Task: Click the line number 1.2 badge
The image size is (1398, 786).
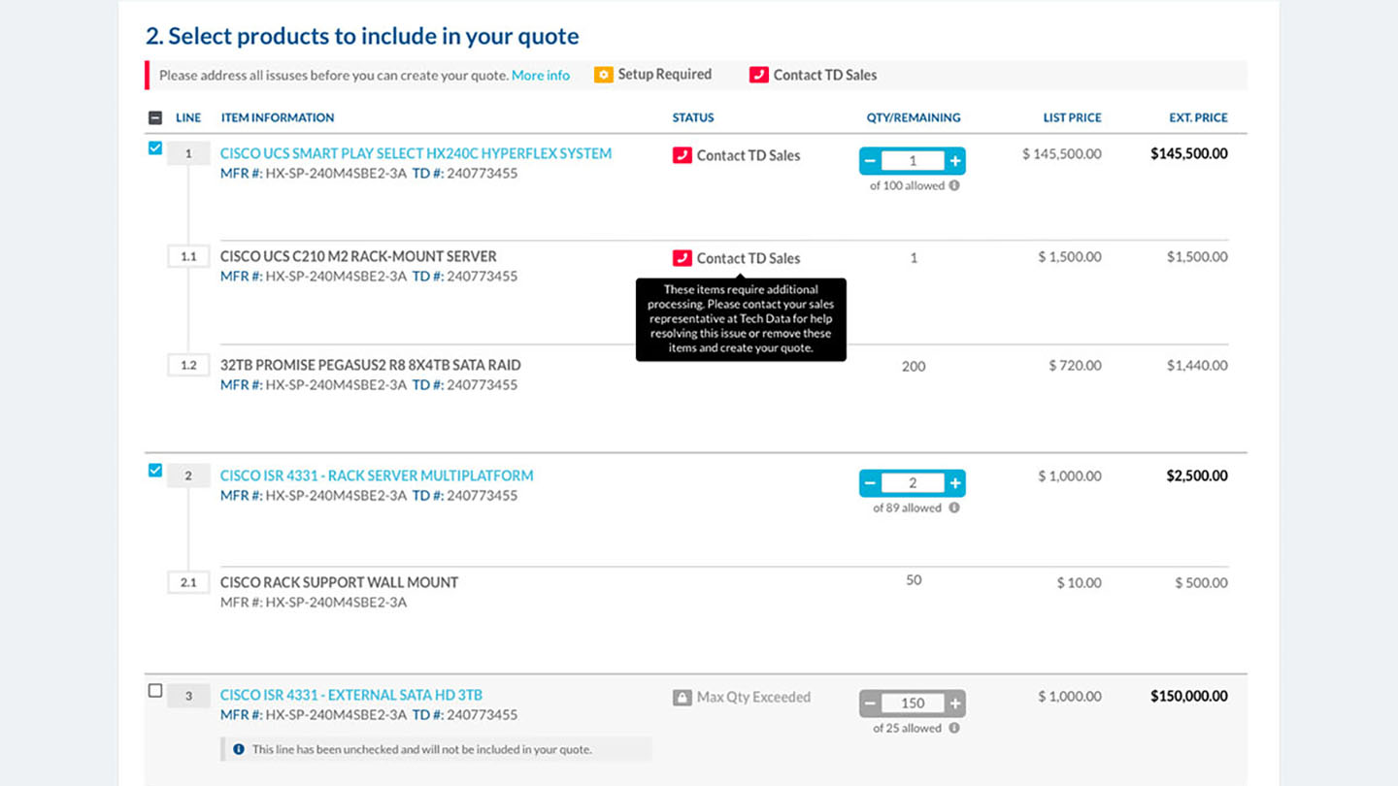Action: point(188,365)
